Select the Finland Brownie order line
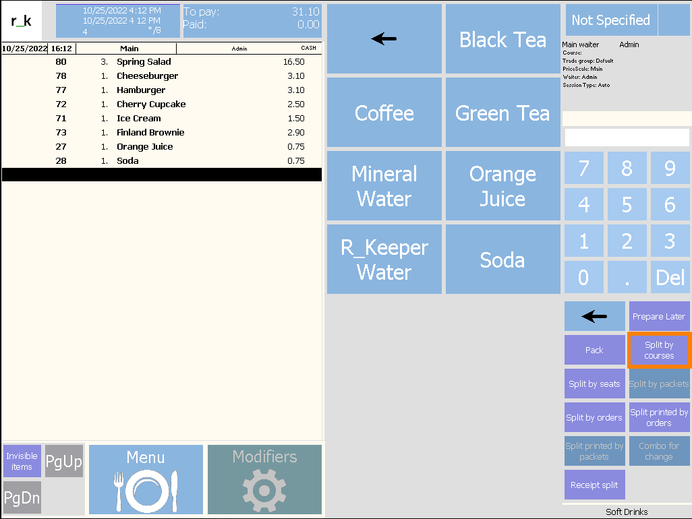The image size is (692, 519). coord(161,132)
